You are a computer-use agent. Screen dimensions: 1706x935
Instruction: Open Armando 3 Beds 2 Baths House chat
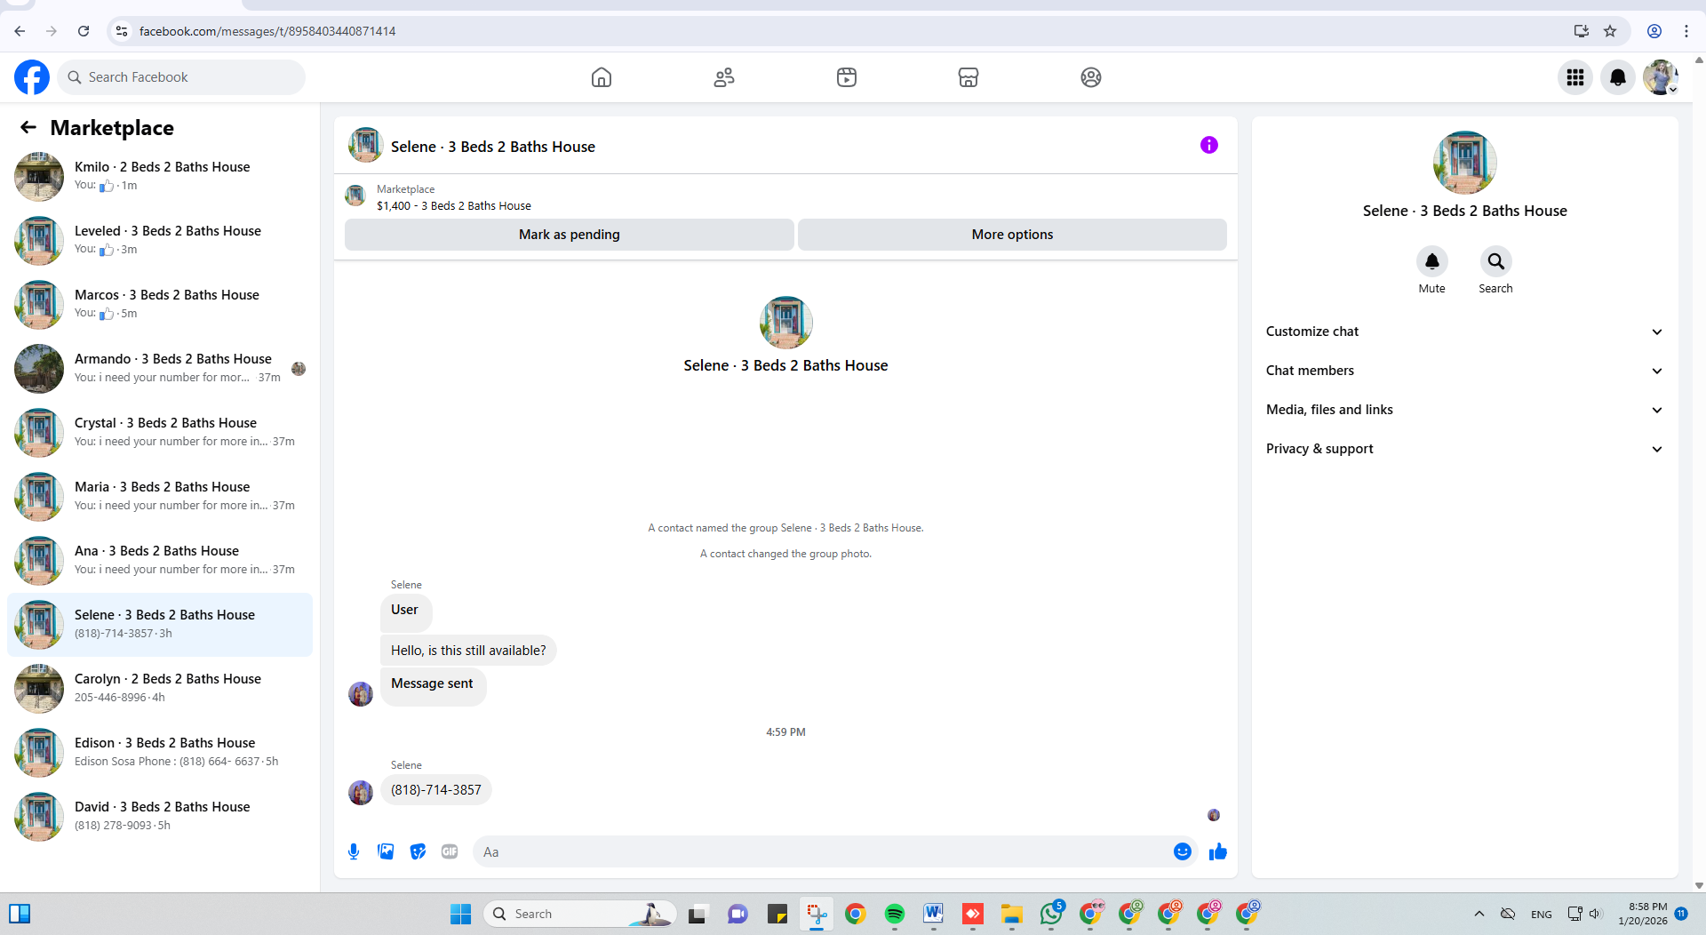click(160, 368)
